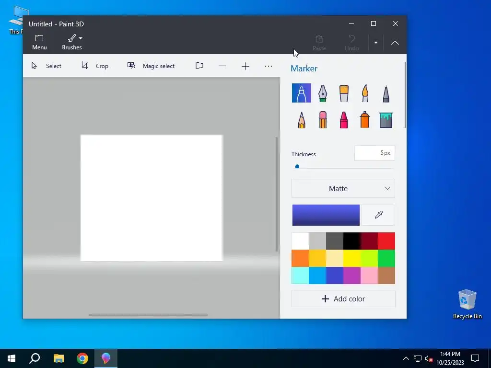Pick the dark grey color swatch
The image size is (491, 368).
[x=334, y=241]
